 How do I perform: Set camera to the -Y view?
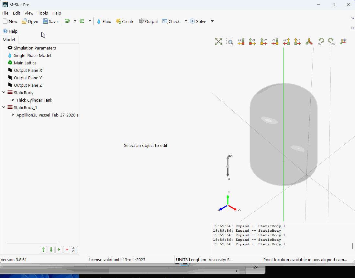pyautogui.click(x=275, y=41)
